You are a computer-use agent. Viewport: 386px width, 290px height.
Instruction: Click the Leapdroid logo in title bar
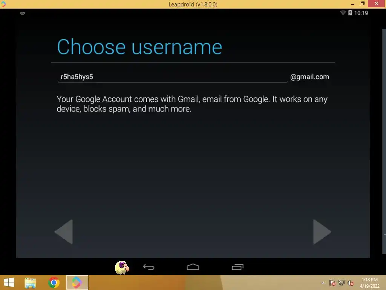coord(3,4)
